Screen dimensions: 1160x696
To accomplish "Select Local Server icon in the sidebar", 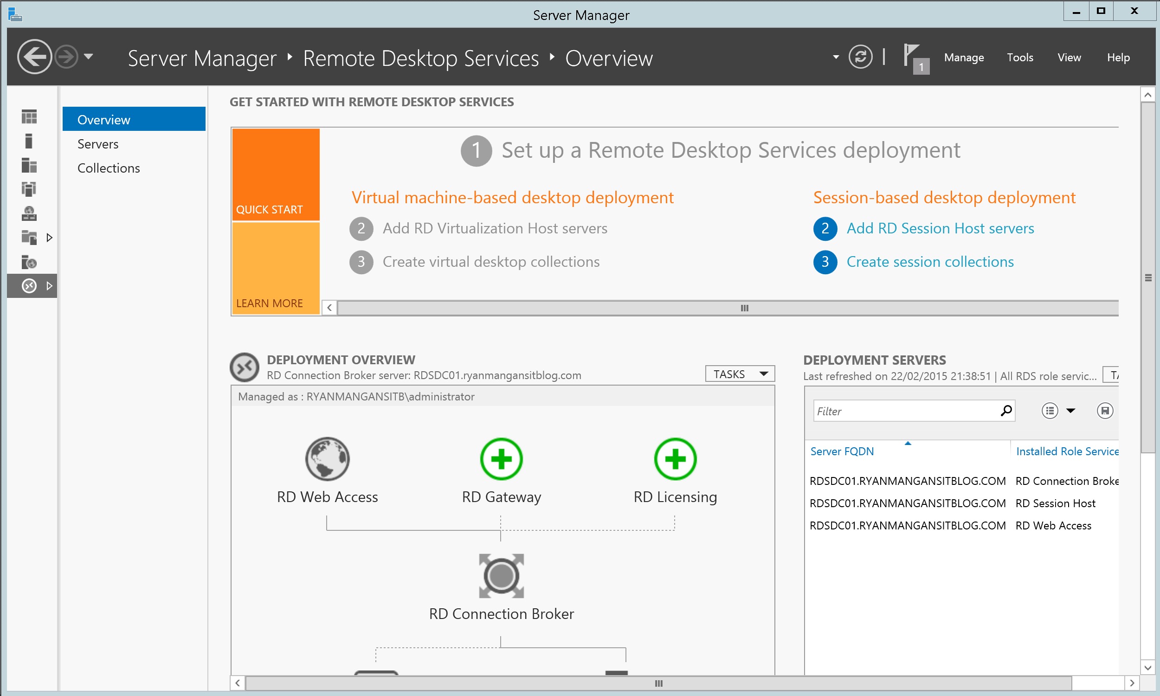I will [x=29, y=141].
